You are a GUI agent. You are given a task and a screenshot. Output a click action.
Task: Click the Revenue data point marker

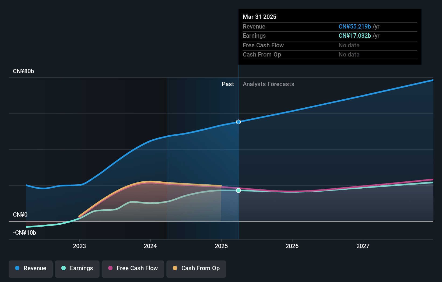pyautogui.click(x=238, y=122)
